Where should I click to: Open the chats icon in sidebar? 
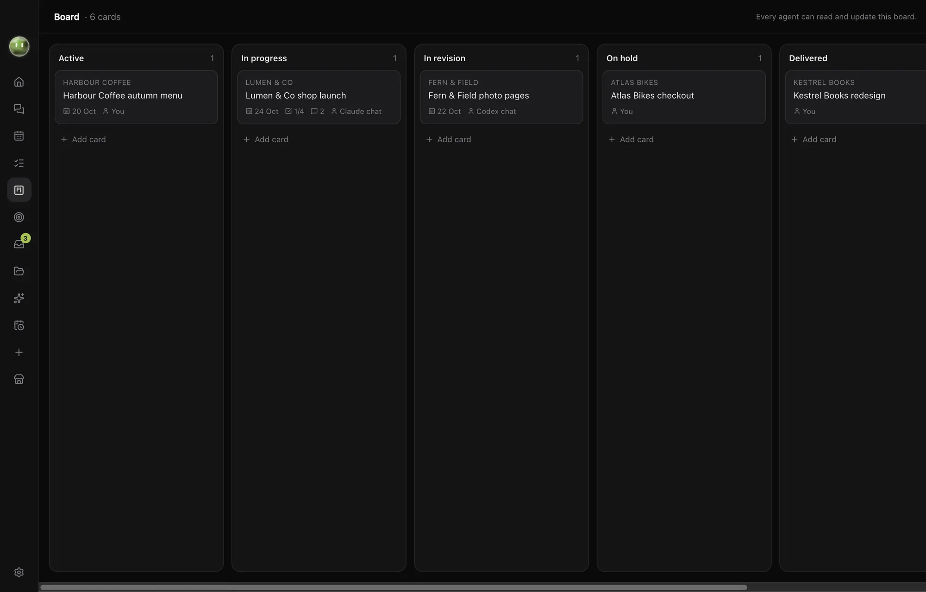[19, 109]
